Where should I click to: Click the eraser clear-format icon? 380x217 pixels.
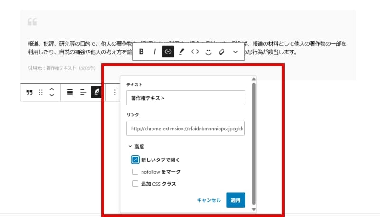[x=222, y=52]
